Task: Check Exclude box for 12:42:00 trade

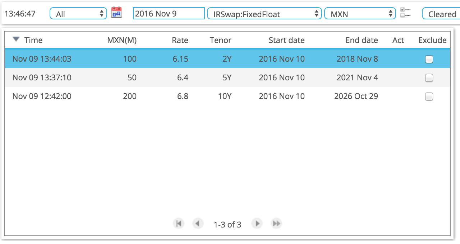Action: click(x=429, y=97)
